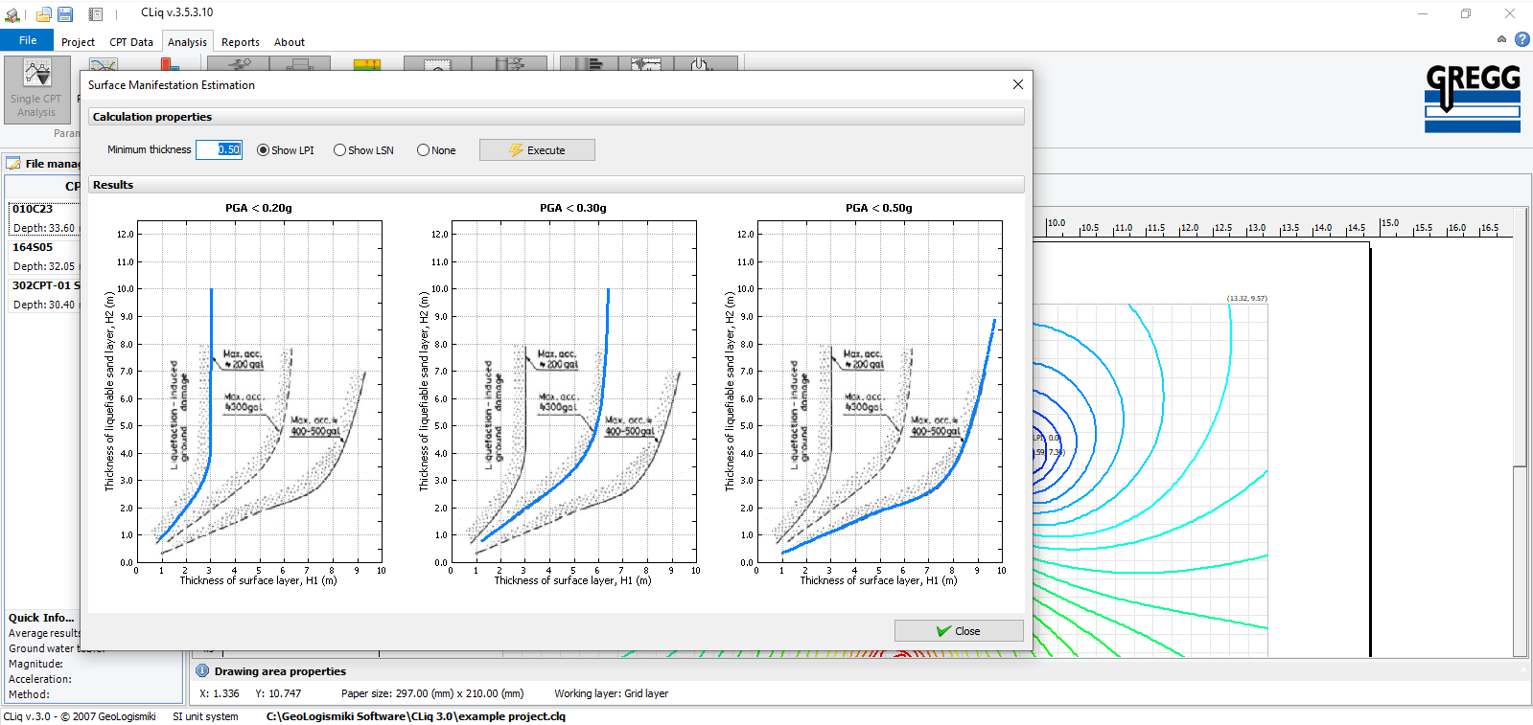Select the Show LPI radio button

point(263,150)
